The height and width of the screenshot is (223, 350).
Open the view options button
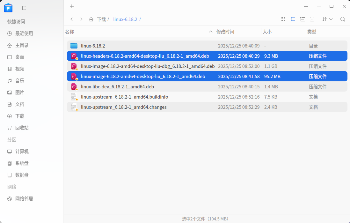click(312, 19)
